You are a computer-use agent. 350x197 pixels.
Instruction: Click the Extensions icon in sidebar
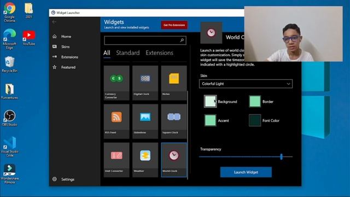pos(55,57)
